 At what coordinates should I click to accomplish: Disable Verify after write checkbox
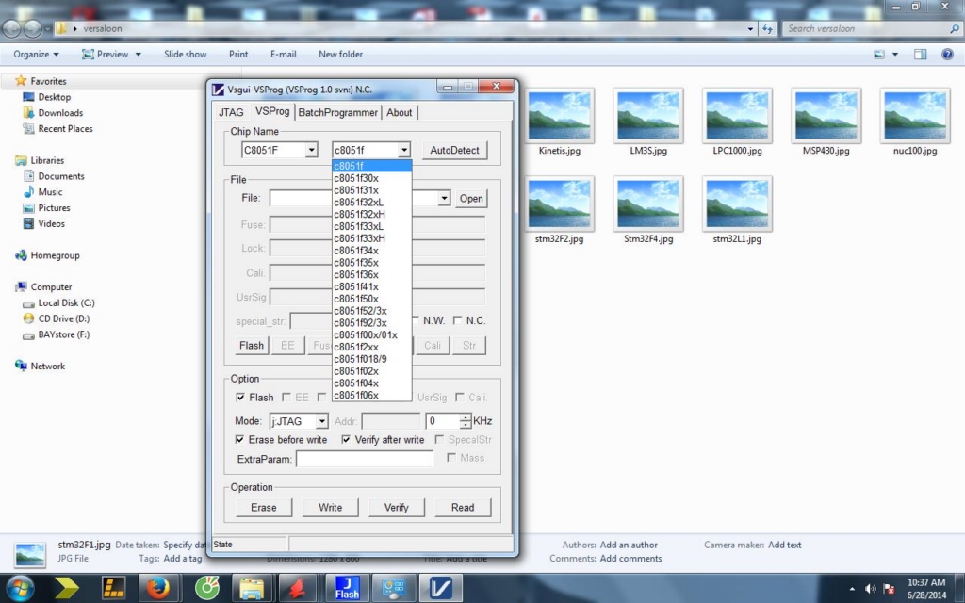click(346, 440)
